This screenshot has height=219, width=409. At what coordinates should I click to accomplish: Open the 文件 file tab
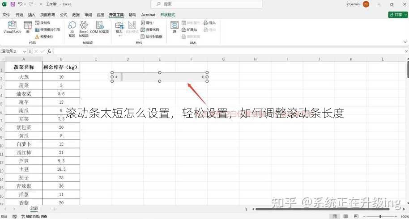click(x=6, y=15)
